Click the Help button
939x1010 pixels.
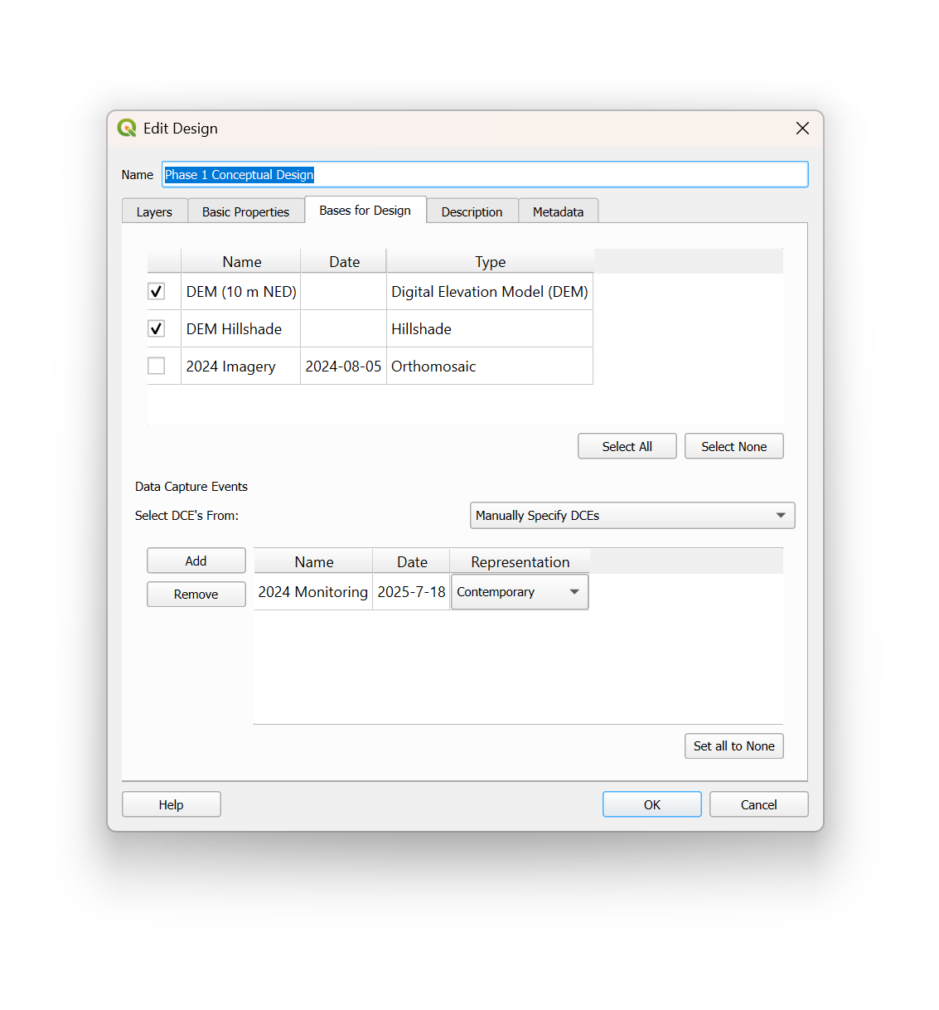coord(172,804)
